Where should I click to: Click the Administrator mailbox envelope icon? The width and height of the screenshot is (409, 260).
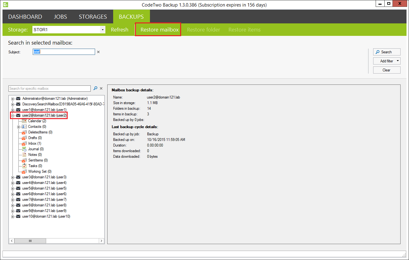(x=18, y=99)
